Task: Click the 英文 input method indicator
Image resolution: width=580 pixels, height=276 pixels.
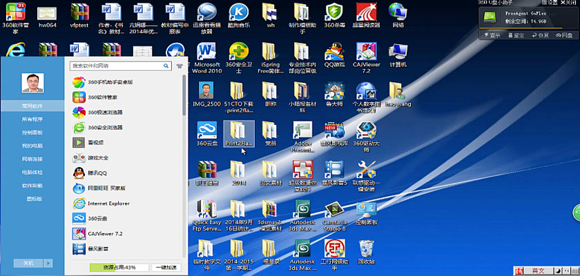Action: tap(538, 271)
